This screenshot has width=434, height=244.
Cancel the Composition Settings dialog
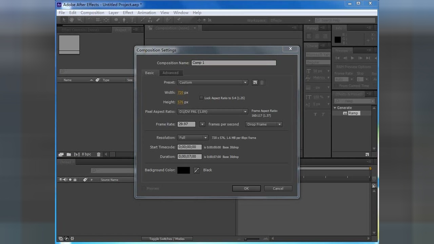coord(278,188)
